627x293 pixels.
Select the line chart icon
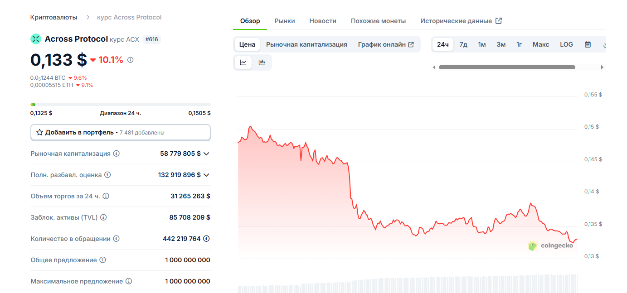coord(243,62)
